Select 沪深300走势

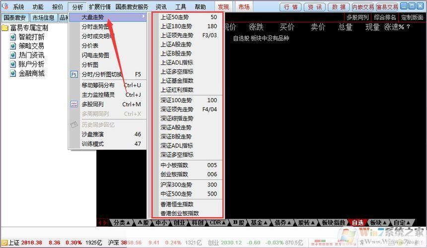[189, 185]
